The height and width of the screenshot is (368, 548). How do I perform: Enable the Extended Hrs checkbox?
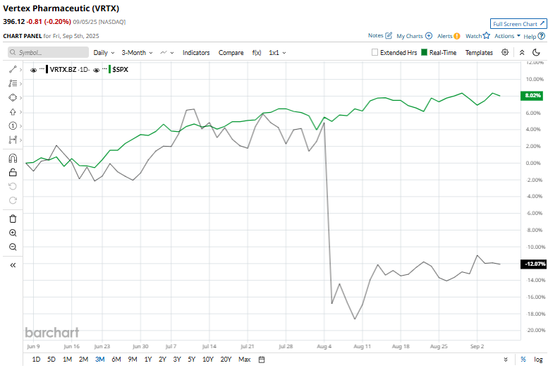pyautogui.click(x=375, y=52)
